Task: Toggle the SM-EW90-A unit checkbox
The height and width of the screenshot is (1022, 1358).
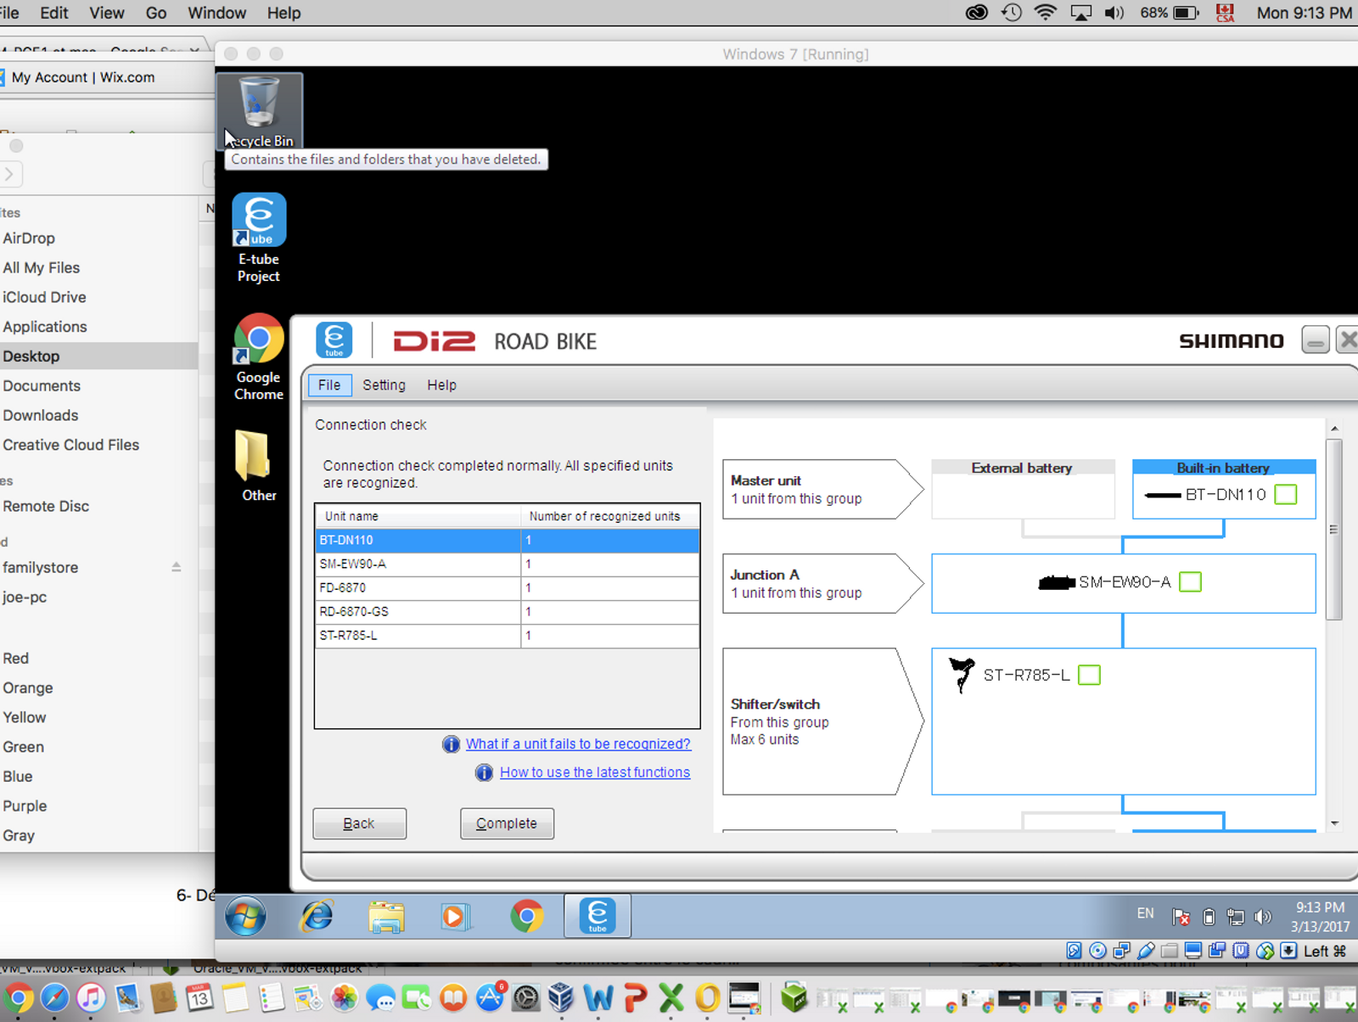Action: pyautogui.click(x=1191, y=582)
